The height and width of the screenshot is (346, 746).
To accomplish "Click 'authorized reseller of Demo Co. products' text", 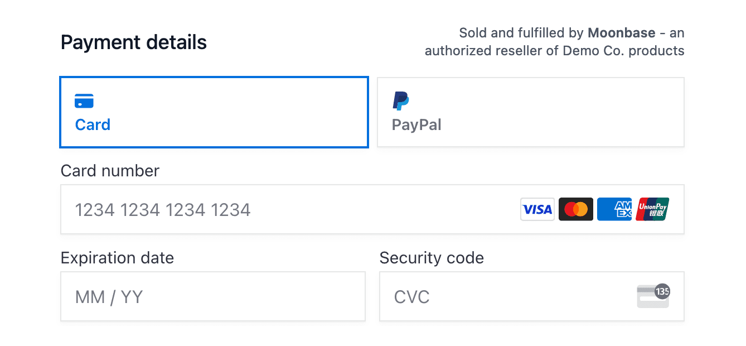I will [x=554, y=51].
